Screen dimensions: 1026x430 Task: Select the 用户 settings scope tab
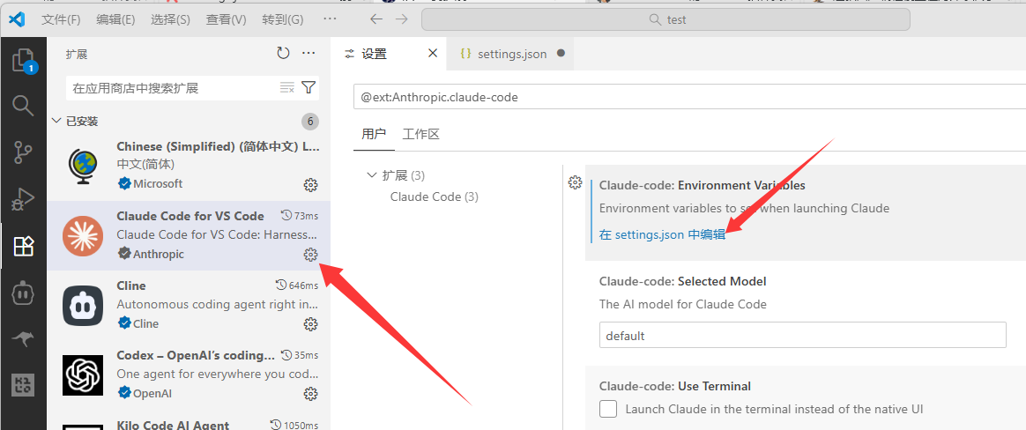tap(374, 134)
